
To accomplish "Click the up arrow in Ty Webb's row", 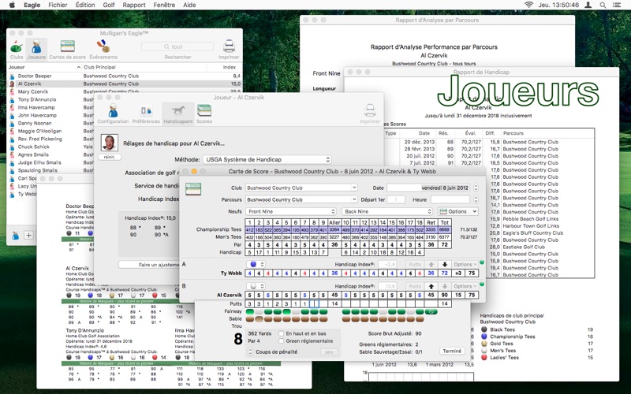I will click(x=431, y=265).
